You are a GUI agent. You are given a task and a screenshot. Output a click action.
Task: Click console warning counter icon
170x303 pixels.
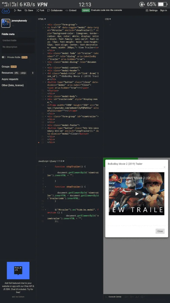tap(137, 297)
